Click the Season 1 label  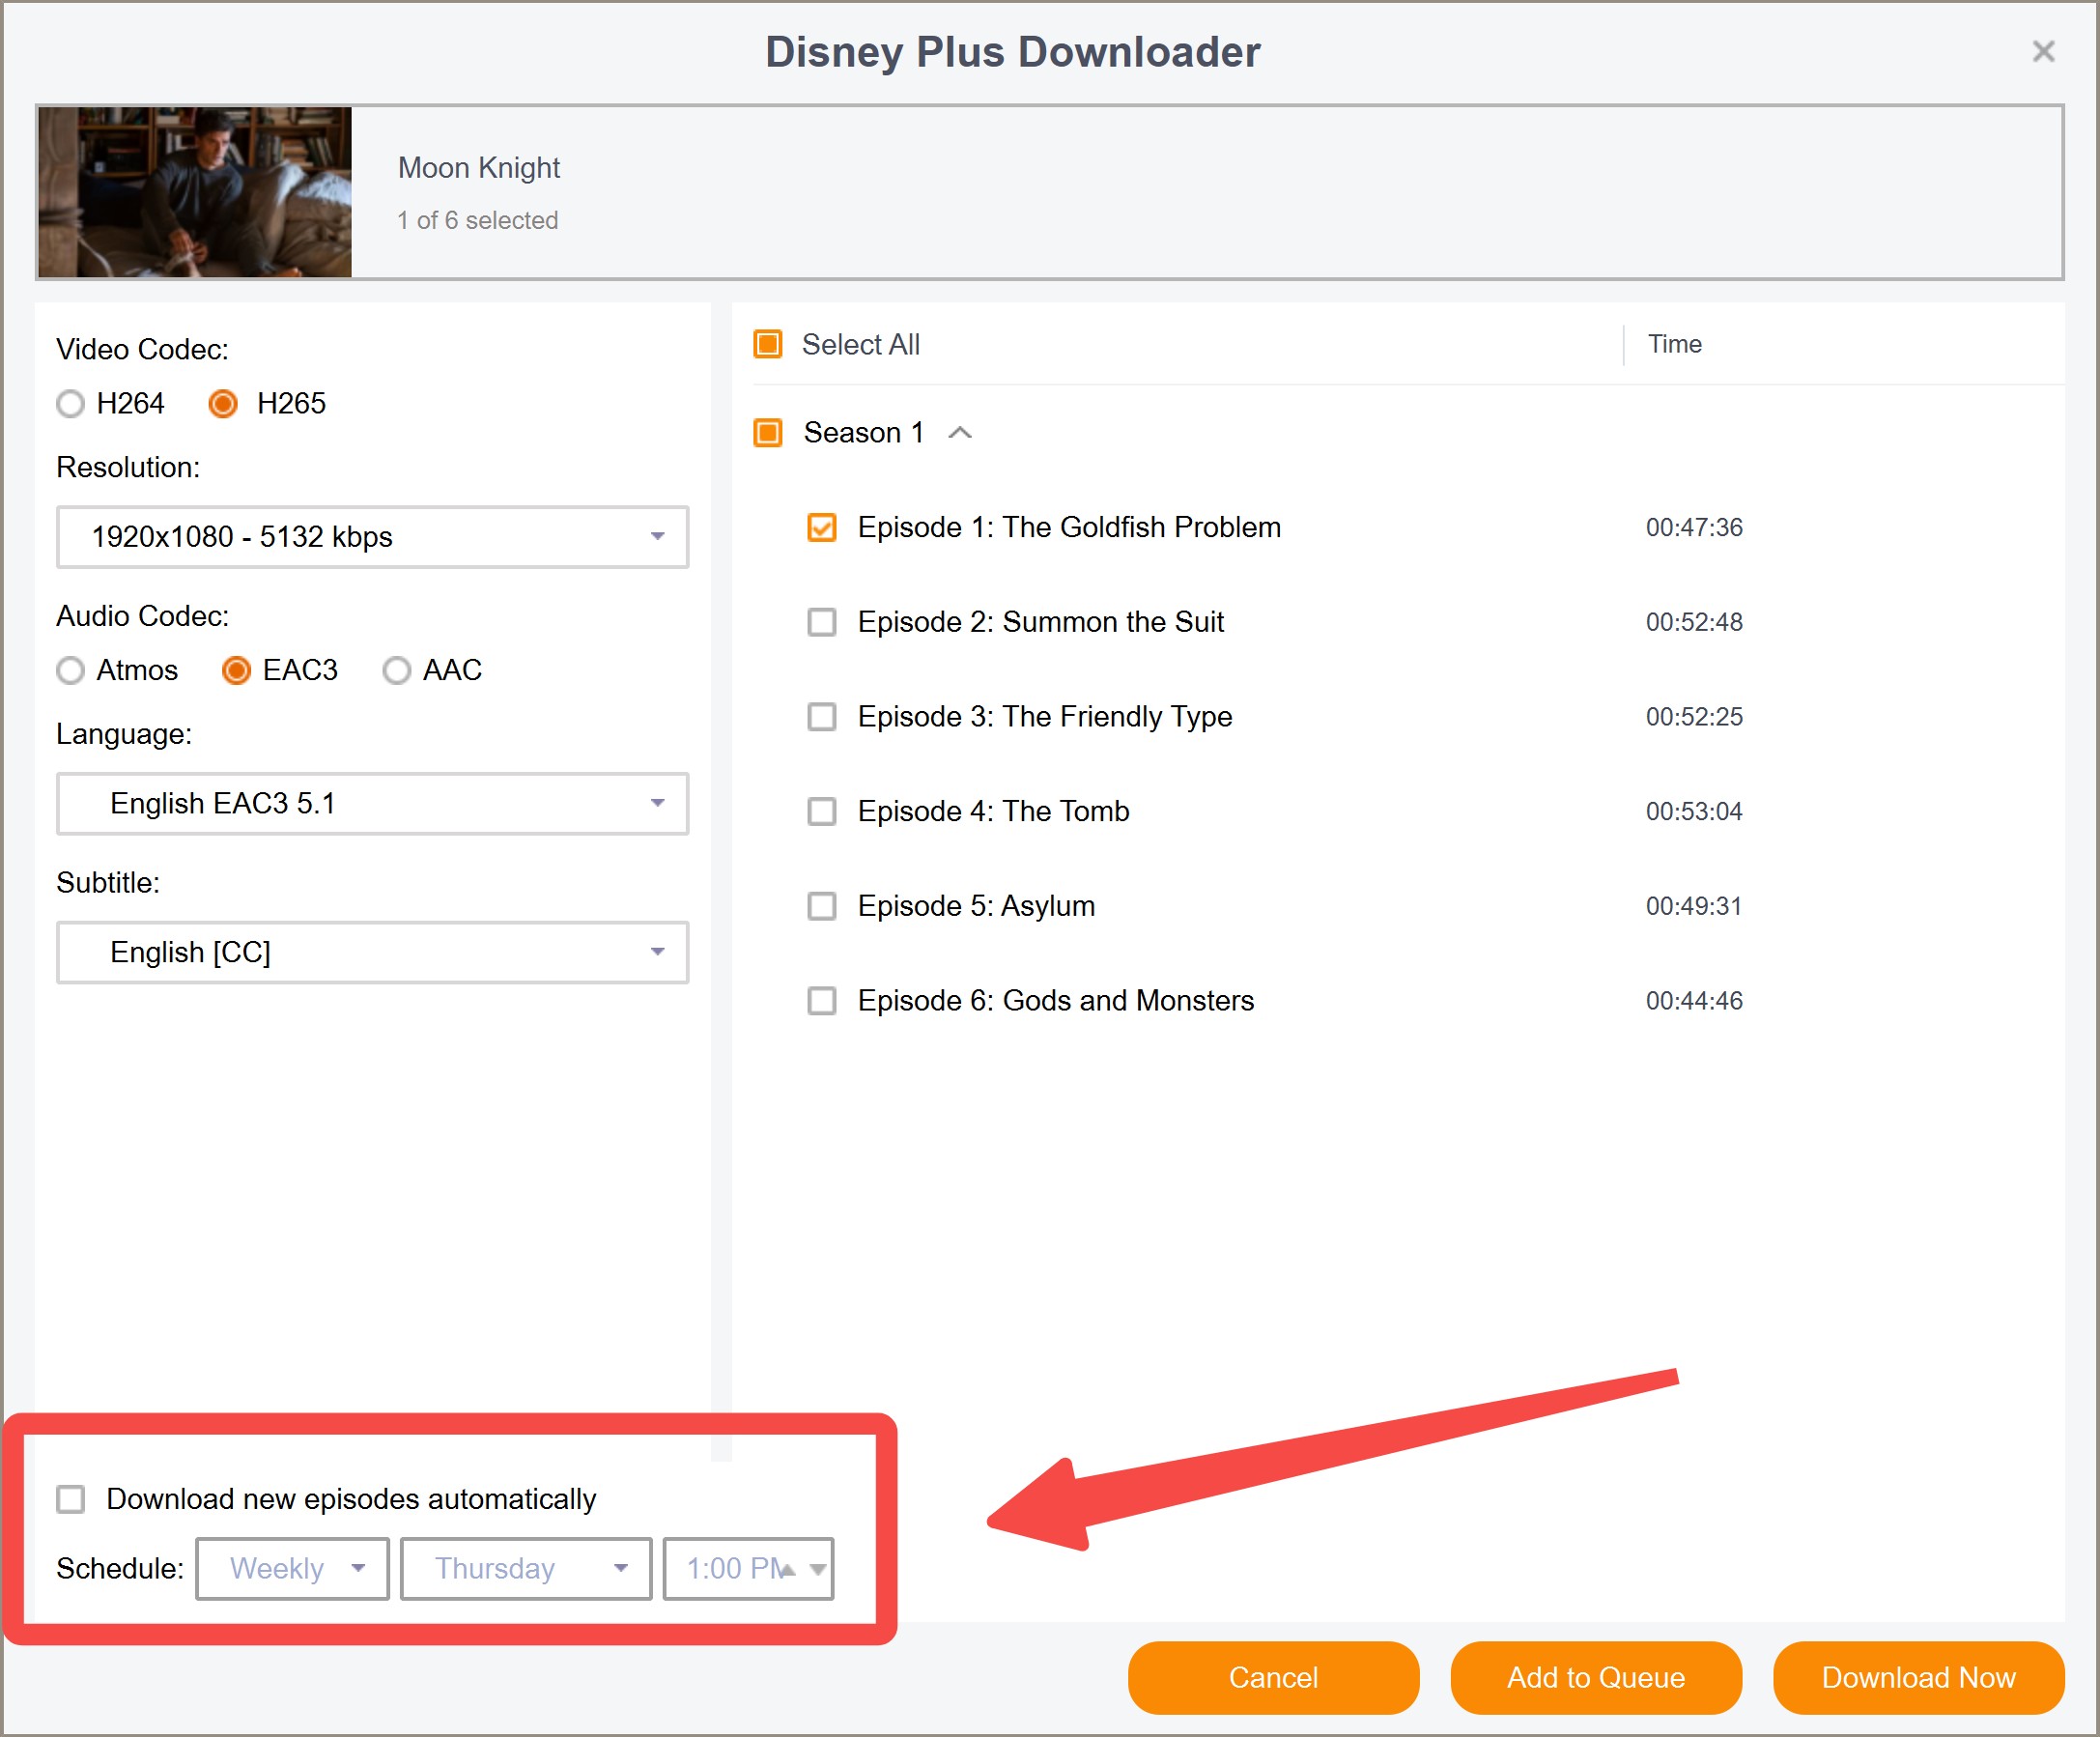[864, 433]
